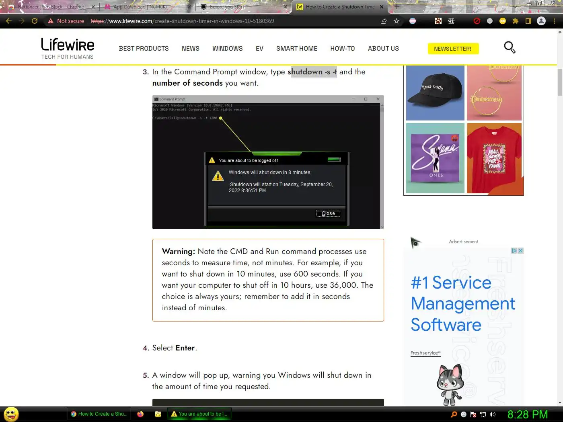Click the gray circle extension icon

[490, 21]
